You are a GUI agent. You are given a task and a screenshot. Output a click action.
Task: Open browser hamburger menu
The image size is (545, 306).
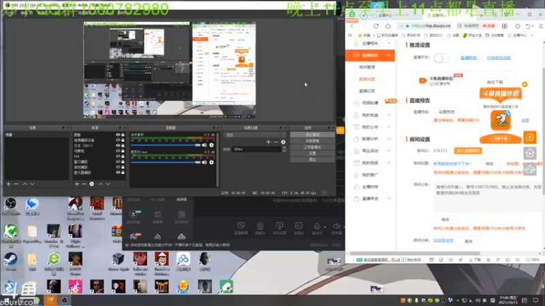point(541,26)
